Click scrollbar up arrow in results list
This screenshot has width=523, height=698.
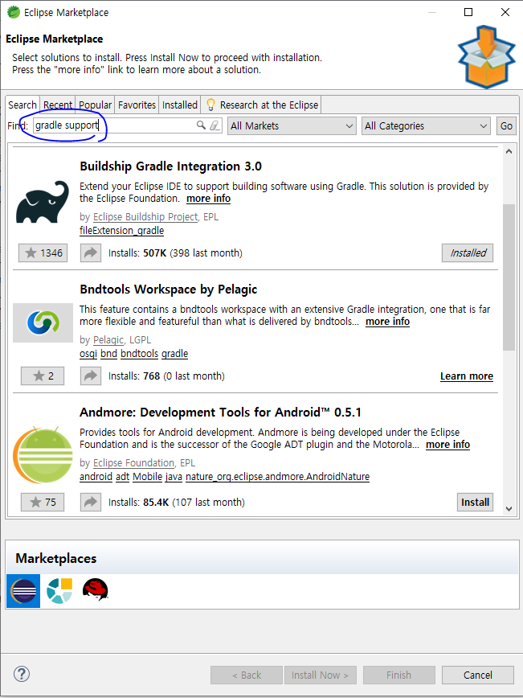[x=509, y=152]
